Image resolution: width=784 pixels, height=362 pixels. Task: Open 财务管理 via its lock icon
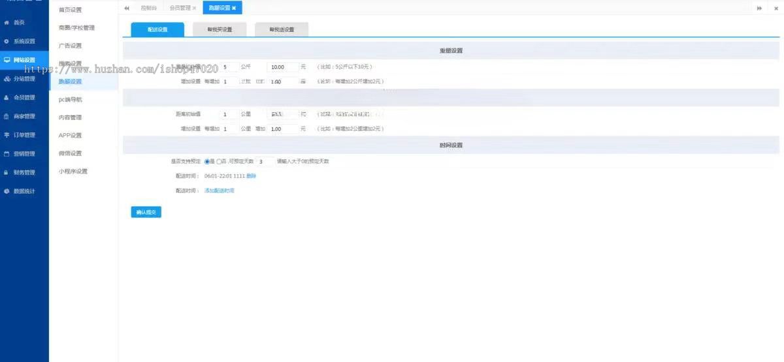point(7,173)
